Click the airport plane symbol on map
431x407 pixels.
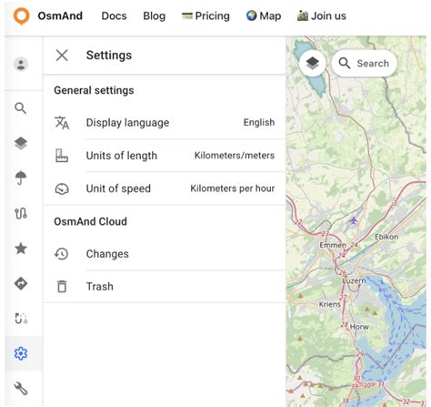coord(354,220)
